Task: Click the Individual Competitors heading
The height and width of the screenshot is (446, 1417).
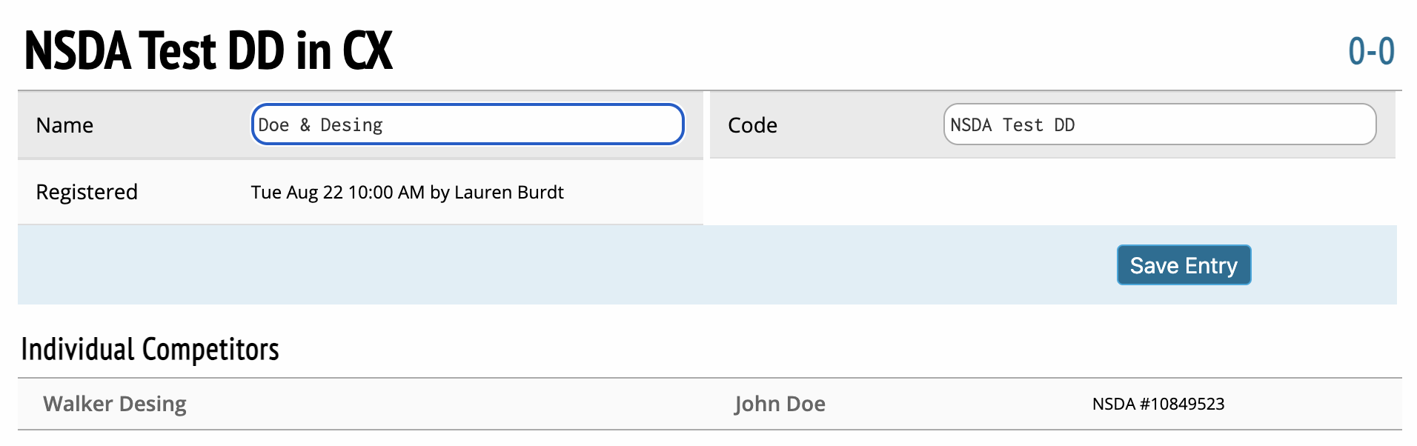Action: coord(150,349)
